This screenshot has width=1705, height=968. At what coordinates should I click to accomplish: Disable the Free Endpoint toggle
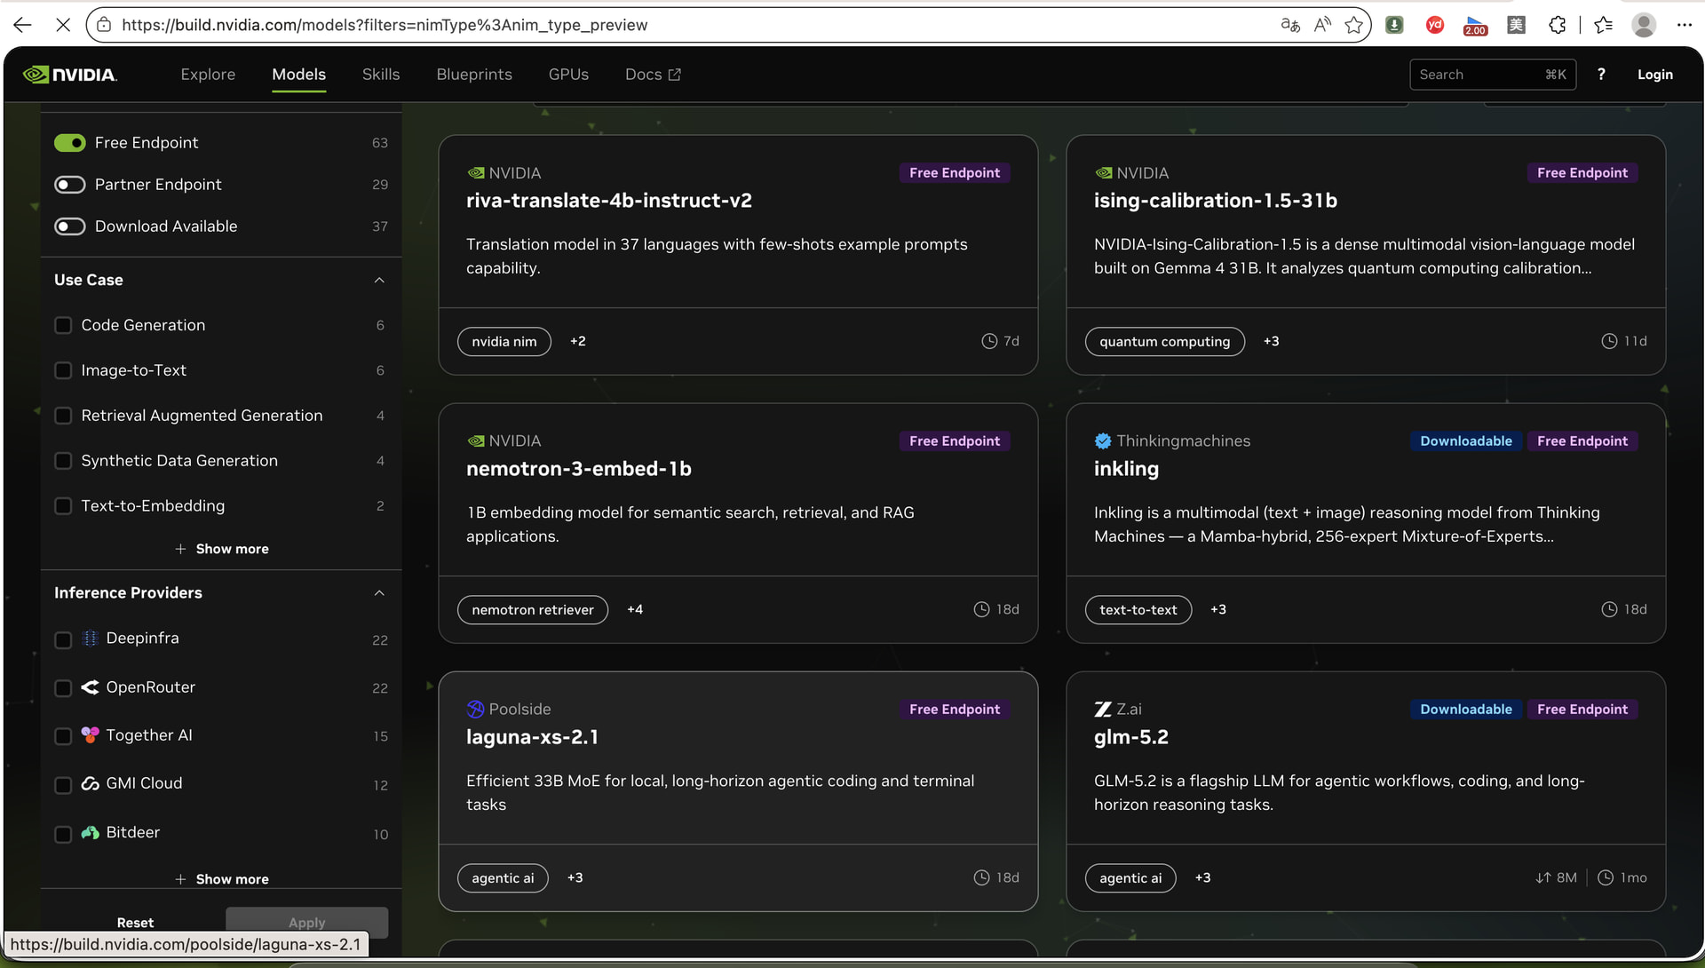(x=70, y=143)
